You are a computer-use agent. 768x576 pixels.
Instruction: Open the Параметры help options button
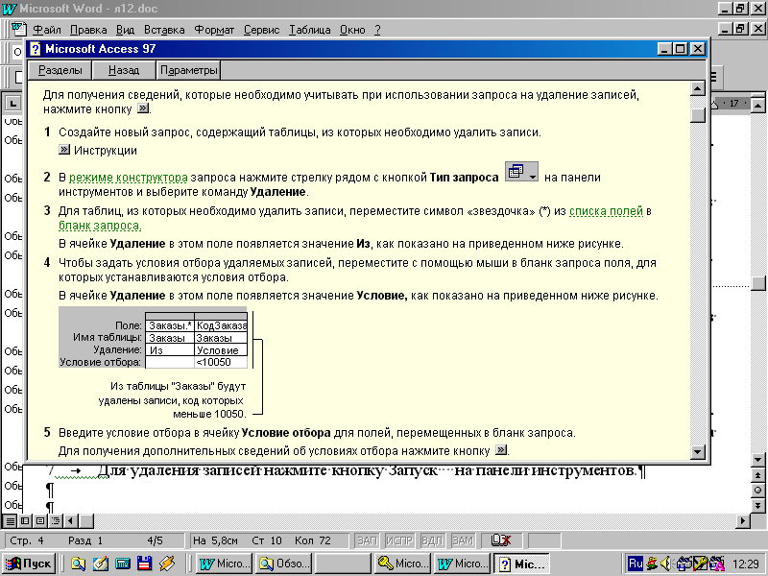click(x=188, y=70)
